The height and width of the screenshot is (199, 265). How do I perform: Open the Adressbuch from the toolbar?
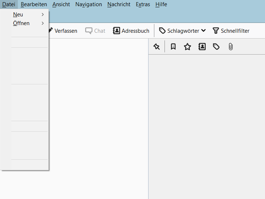pos(131,31)
